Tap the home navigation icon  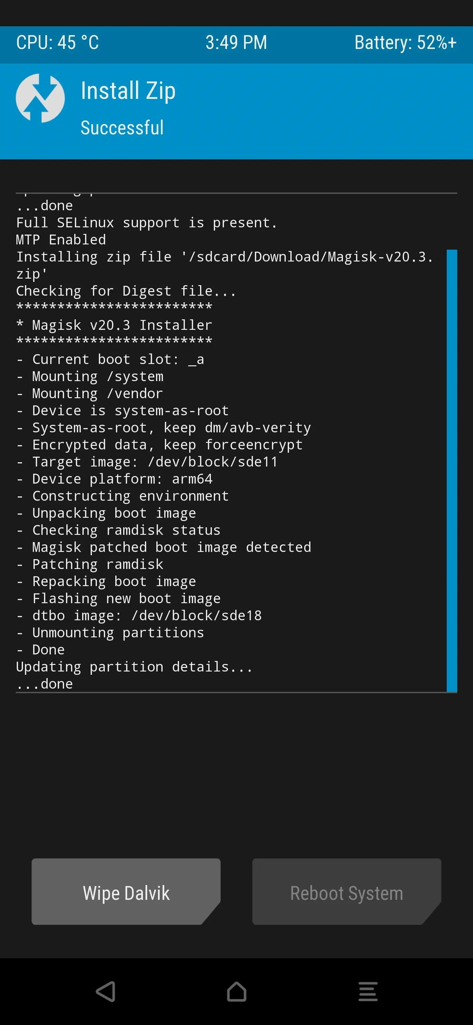tap(237, 991)
